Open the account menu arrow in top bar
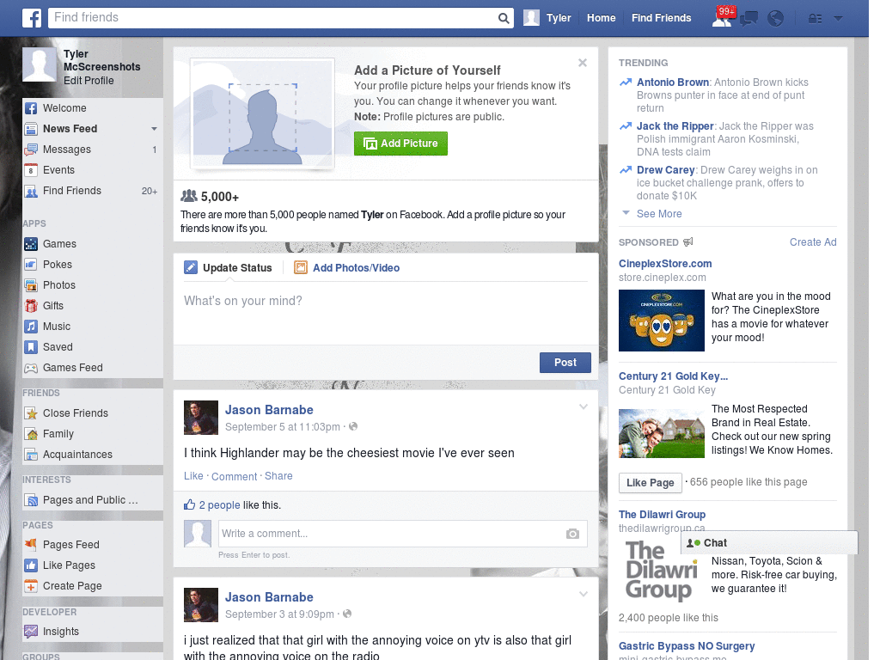 838,19
